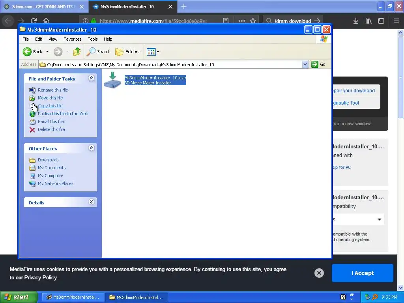Dismiss the cookie banner X button

(x=319, y=273)
